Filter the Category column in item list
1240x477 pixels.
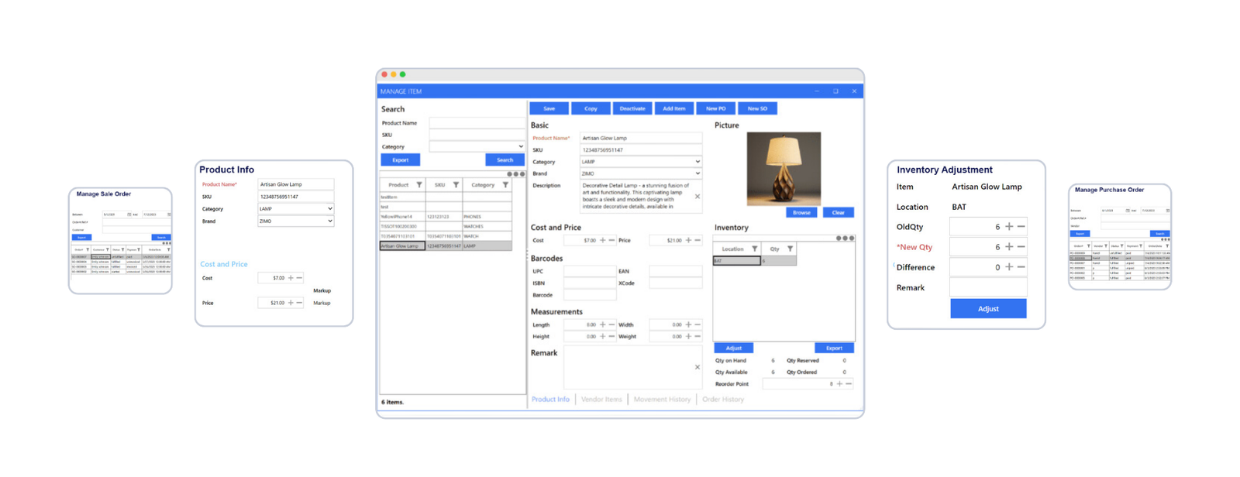[x=505, y=185]
